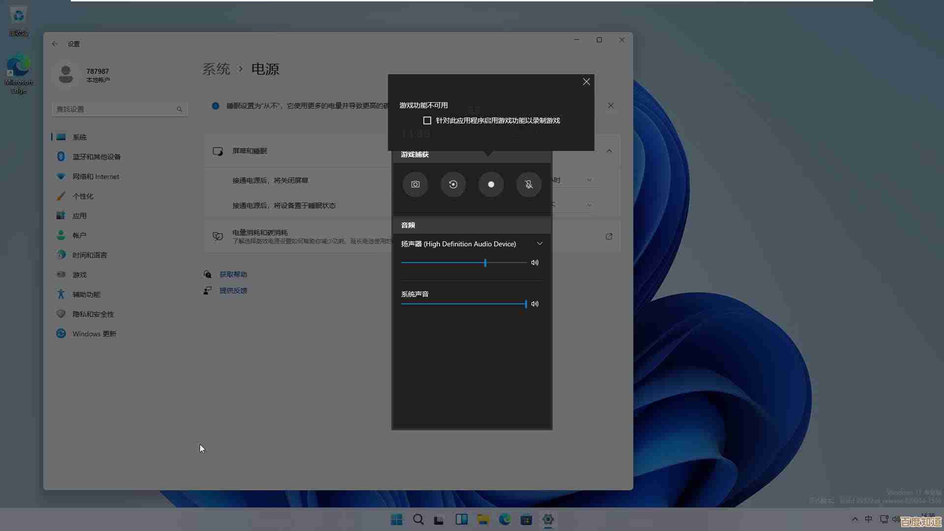Collapse the 屏幕和睡眠 section

click(x=609, y=151)
